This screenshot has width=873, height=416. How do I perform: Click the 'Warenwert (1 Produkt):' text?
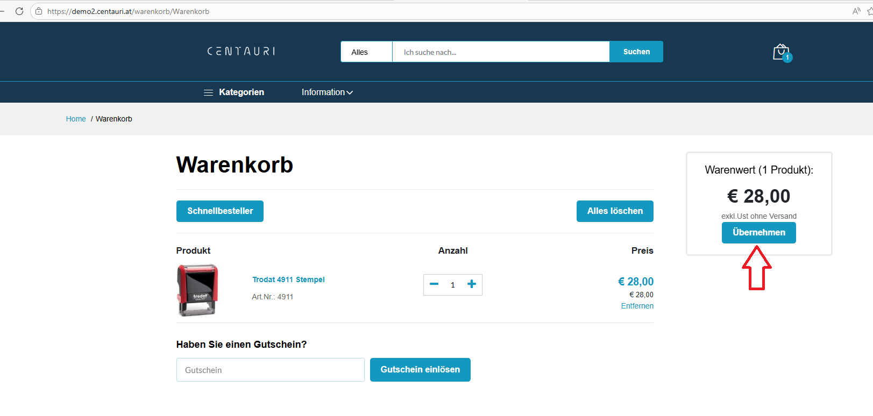tap(759, 170)
